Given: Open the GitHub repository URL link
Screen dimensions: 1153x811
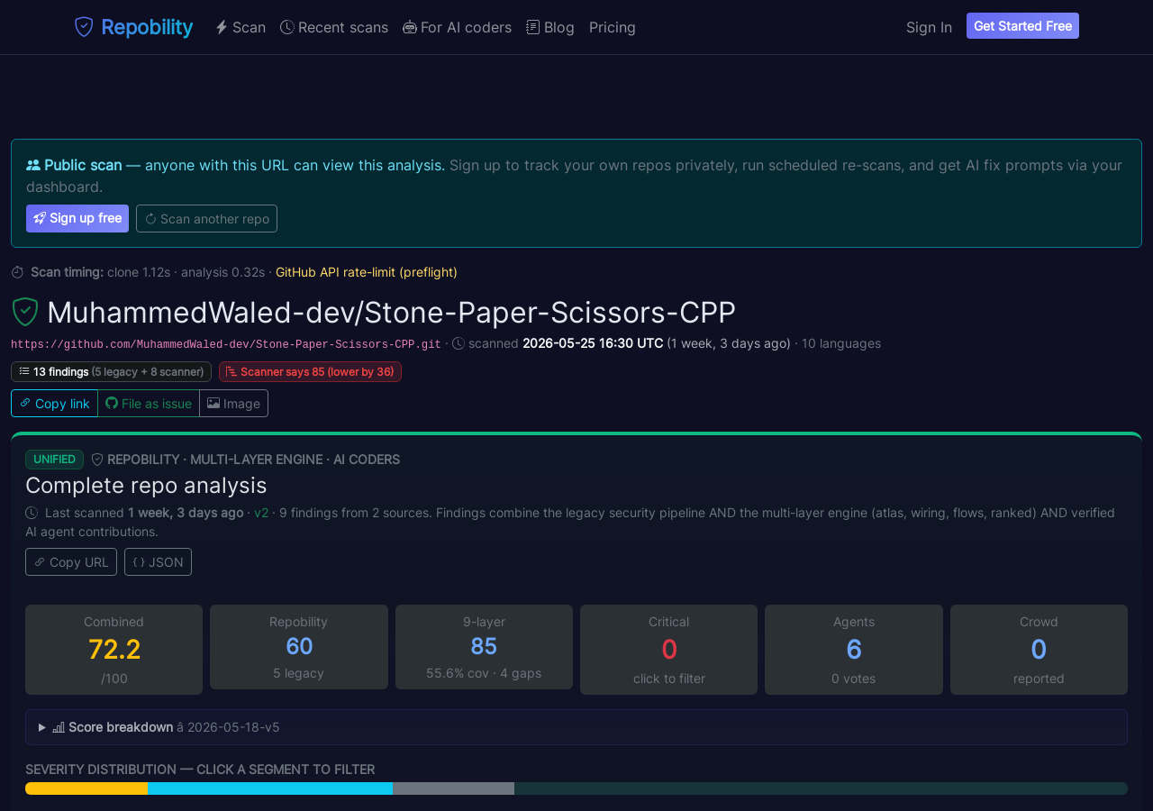Looking at the screenshot, I should click(226, 344).
